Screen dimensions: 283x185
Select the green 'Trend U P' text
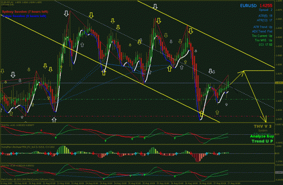tap(263, 141)
